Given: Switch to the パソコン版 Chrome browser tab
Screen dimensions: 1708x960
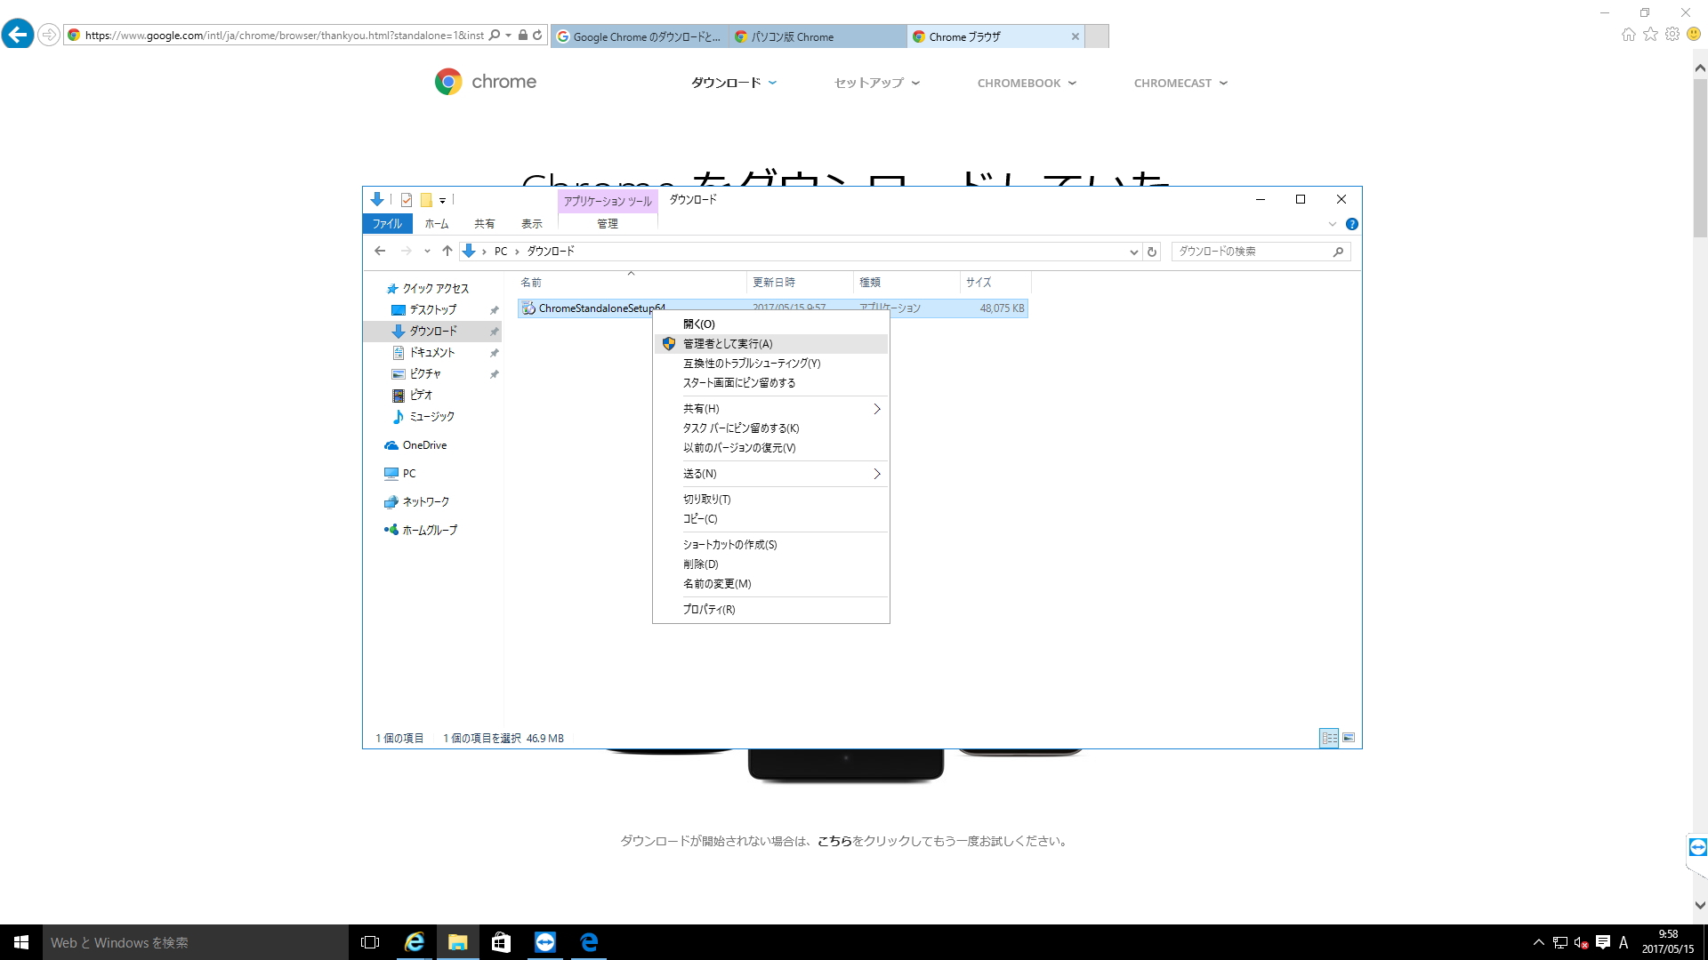Looking at the screenshot, I should tap(818, 36).
